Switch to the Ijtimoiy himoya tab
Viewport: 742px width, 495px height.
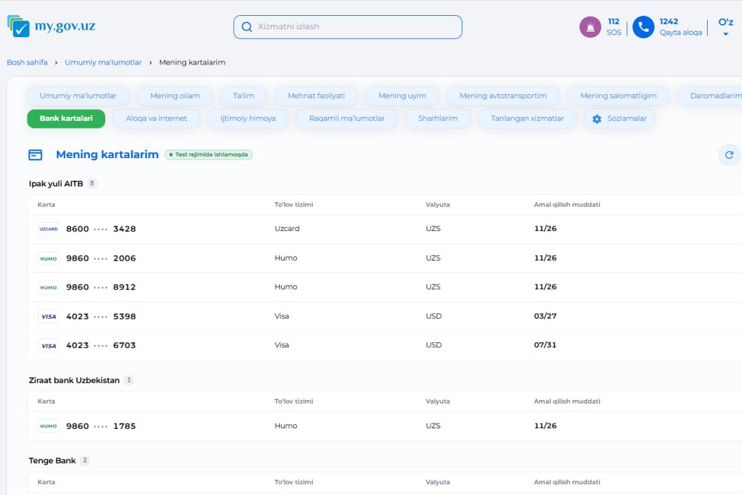tap(248, 118)
